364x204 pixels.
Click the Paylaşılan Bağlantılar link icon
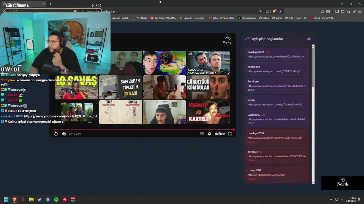(247, 39)
